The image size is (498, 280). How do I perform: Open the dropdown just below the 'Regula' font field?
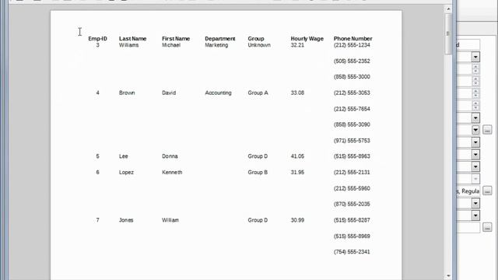[x=475, y=203]
